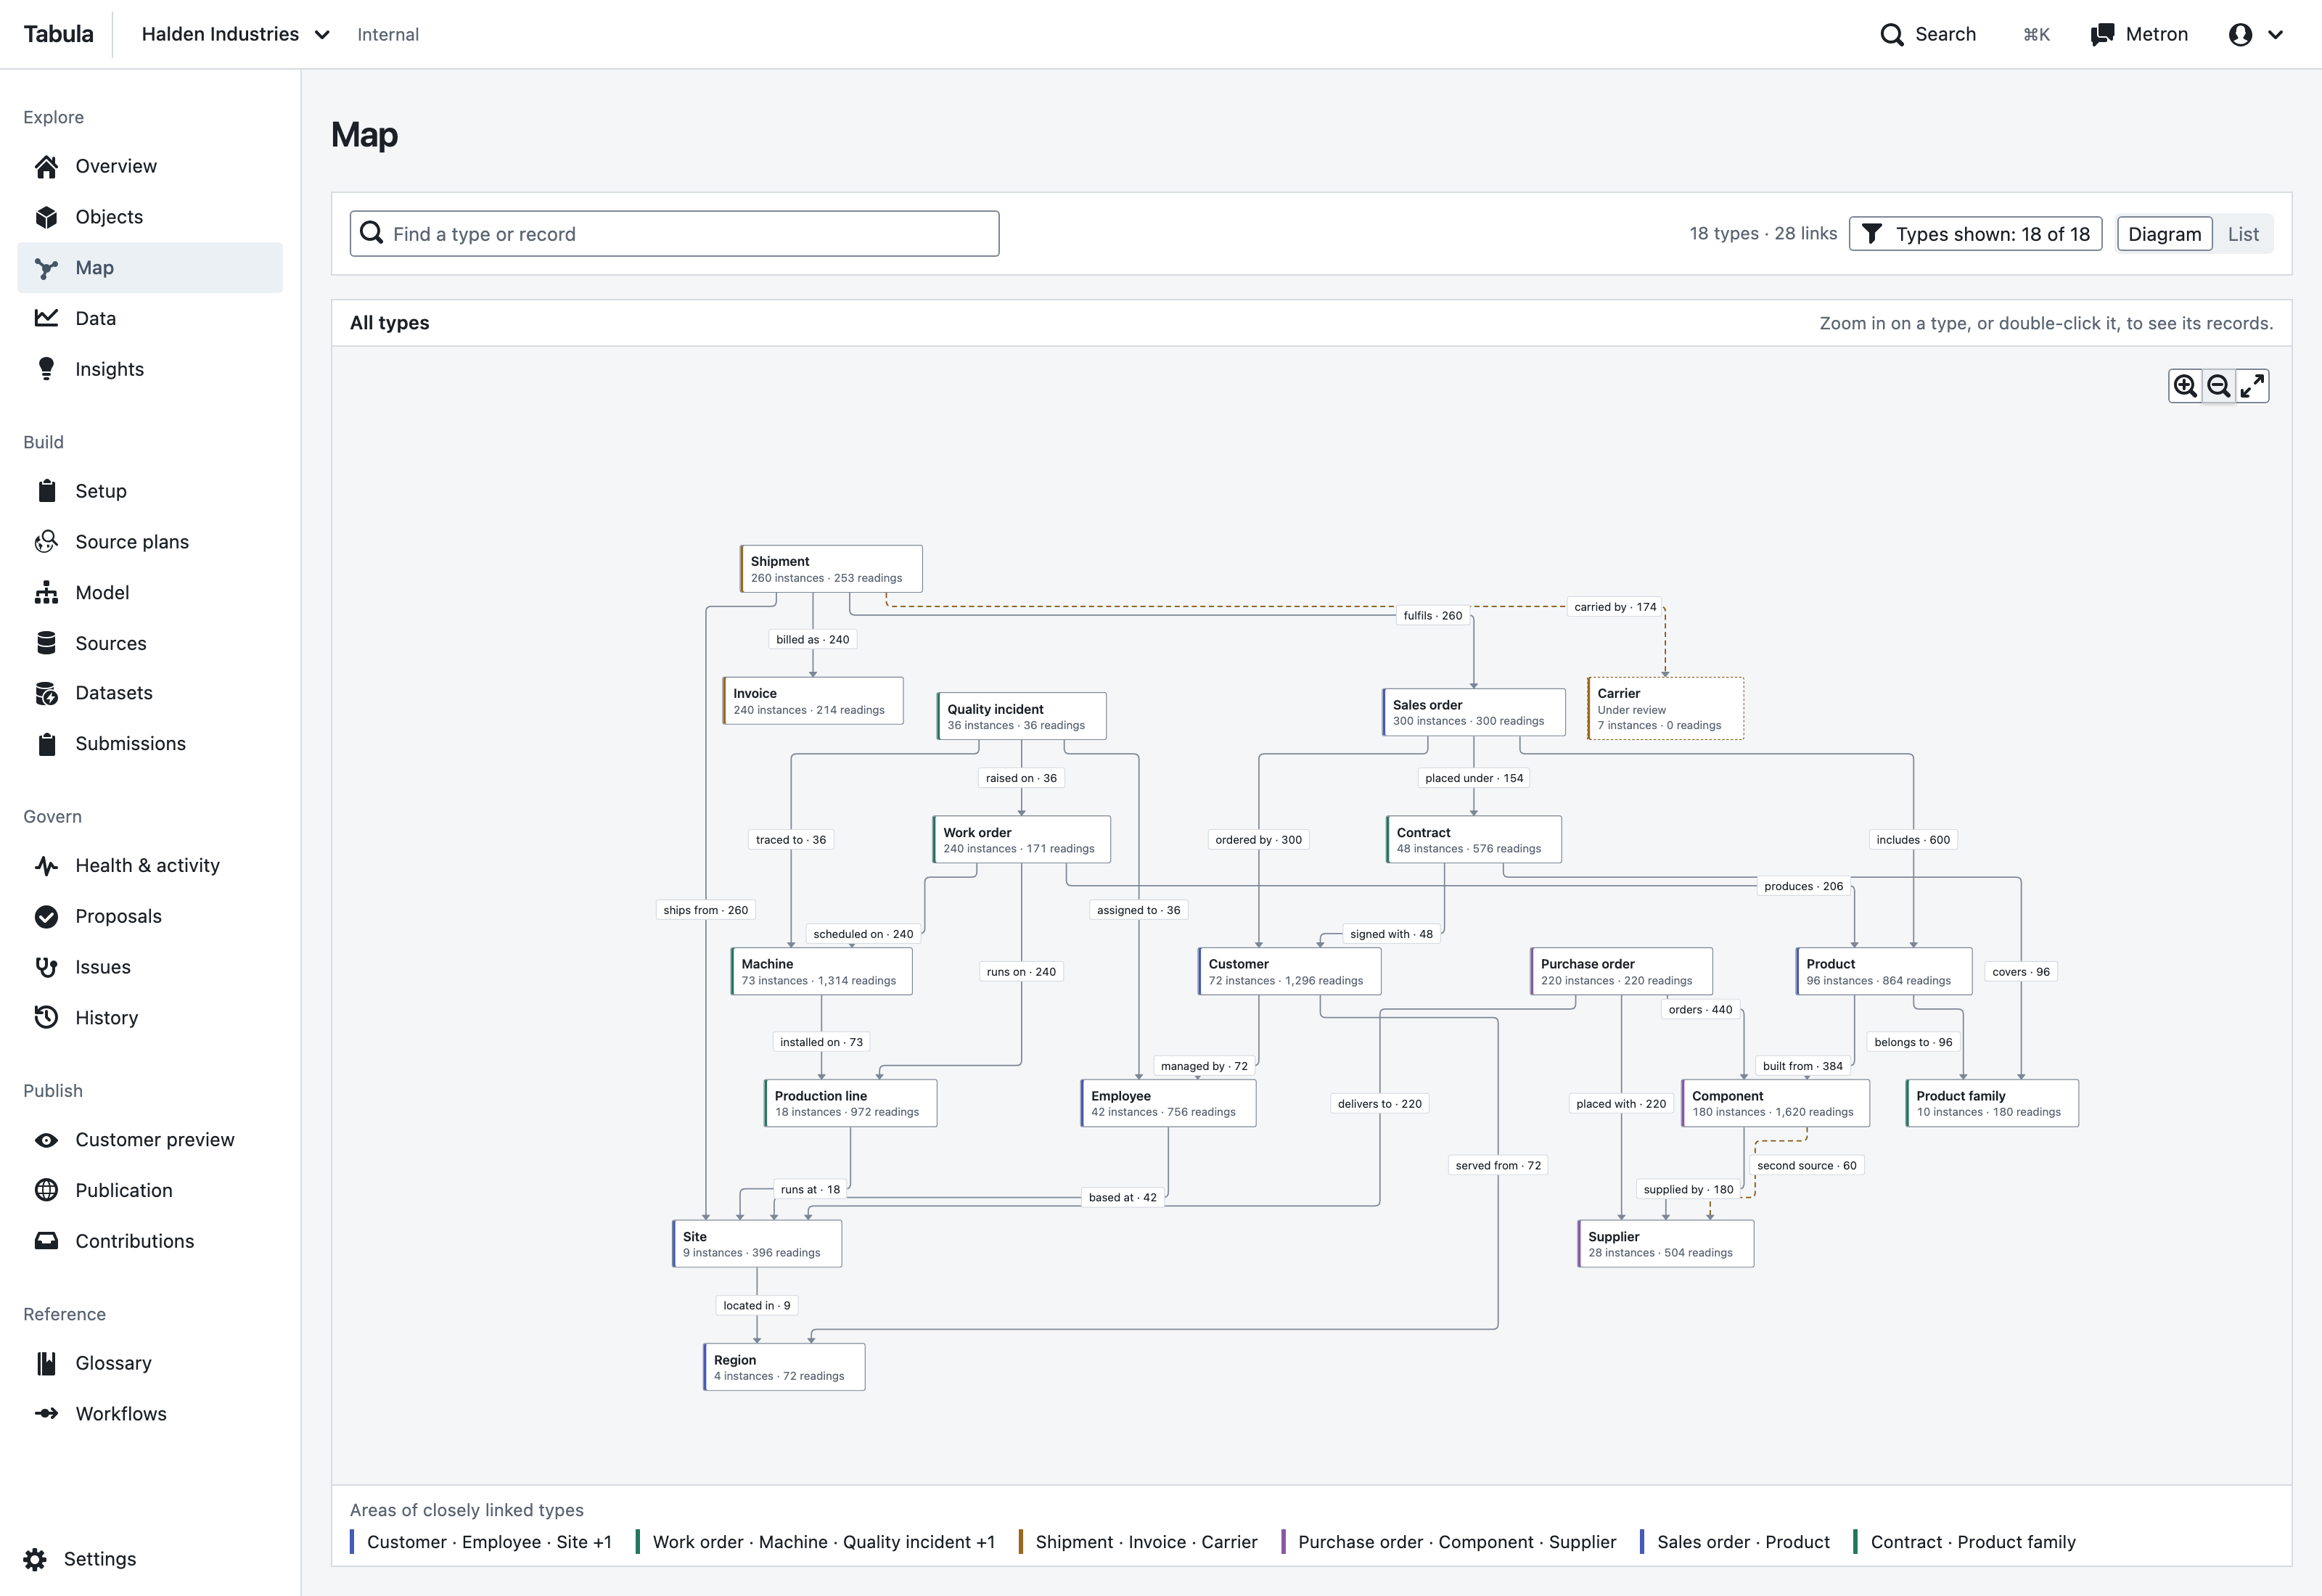Open the Objects page
This screenshot has width=2322, height=1596.
click(150, 217)
